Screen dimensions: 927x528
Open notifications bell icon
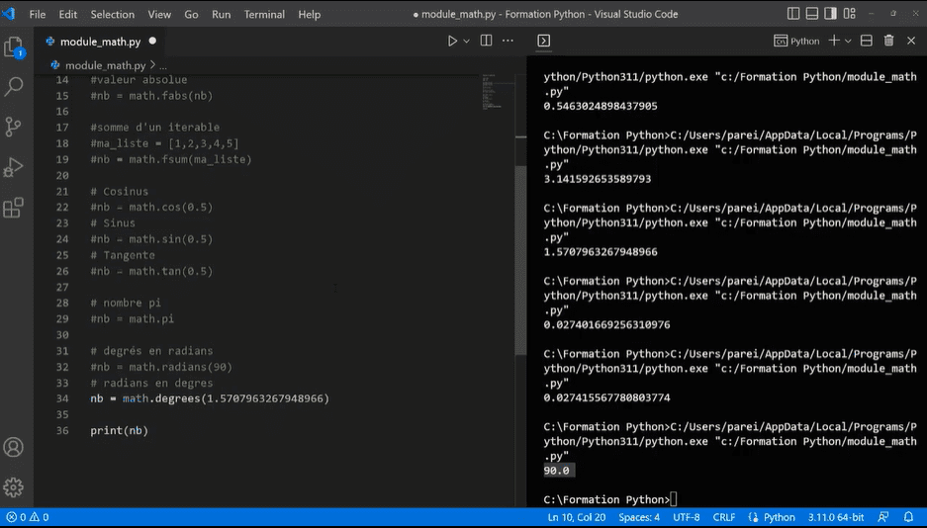tap(908, 517)
